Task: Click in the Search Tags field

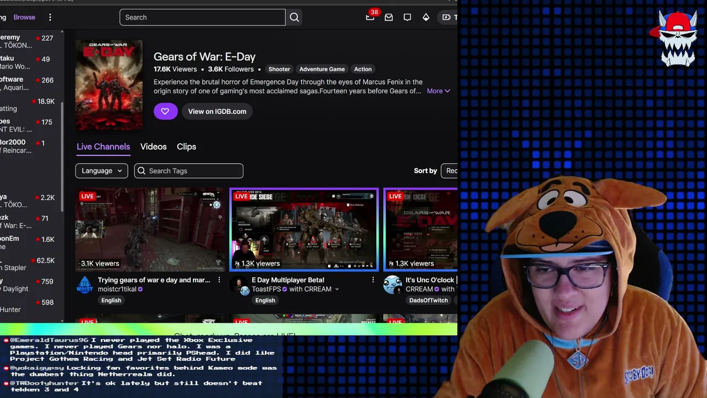Action: [188, 171]
